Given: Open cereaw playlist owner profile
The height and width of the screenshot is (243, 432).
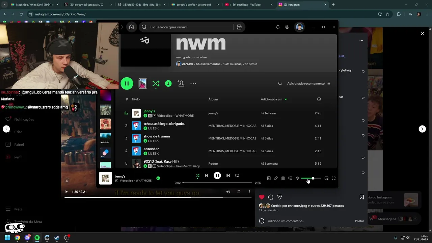Looking at the screenshot, I should tap(187, 64).
